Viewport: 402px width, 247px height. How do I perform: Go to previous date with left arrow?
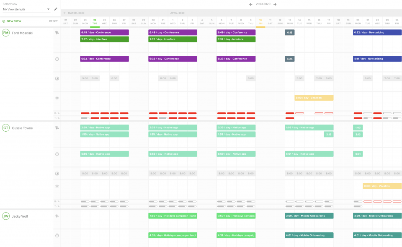pos(251,4)
